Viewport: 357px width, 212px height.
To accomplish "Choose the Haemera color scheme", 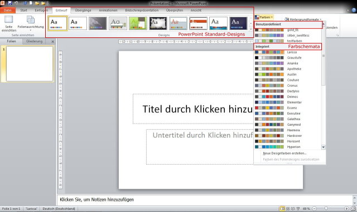I will coord(288,130).
